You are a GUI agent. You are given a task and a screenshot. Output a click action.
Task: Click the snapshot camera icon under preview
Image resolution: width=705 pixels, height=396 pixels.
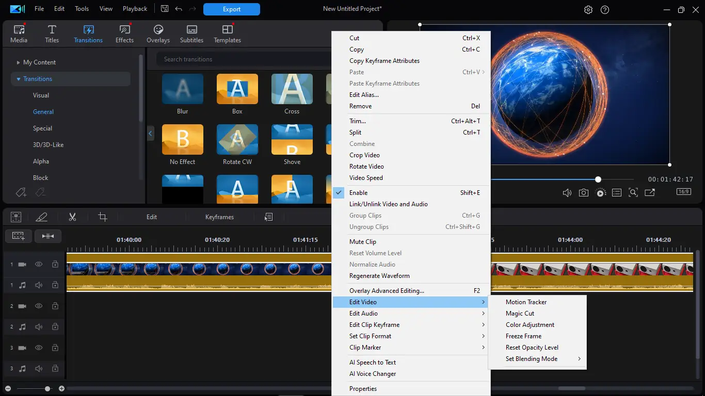[x=583, y=193]
